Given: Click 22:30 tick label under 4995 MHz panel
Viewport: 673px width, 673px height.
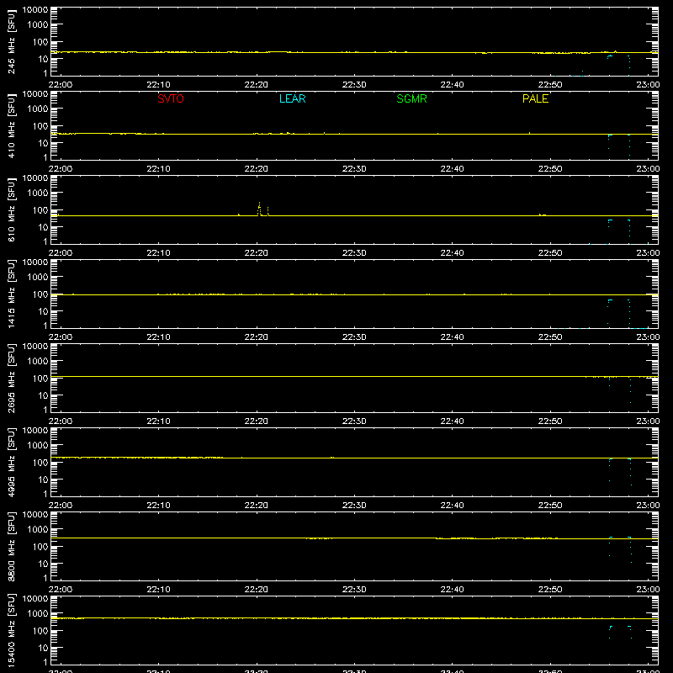Looking at the screenshot, I should [x=354, y=506].
